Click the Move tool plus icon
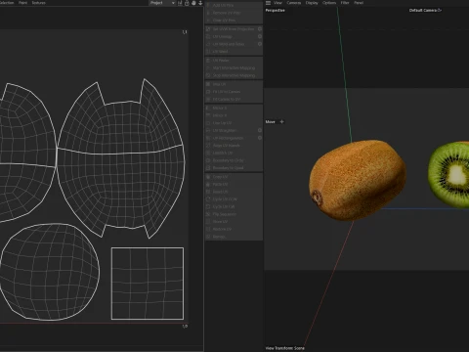The height and width of the screenshot is (352, 469). pos(282,121)
